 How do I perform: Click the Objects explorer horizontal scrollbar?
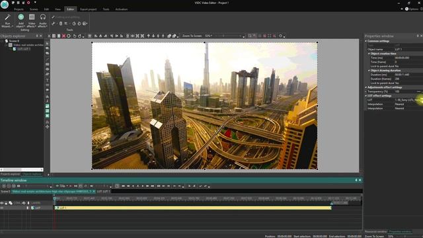[x=22, y=169]
